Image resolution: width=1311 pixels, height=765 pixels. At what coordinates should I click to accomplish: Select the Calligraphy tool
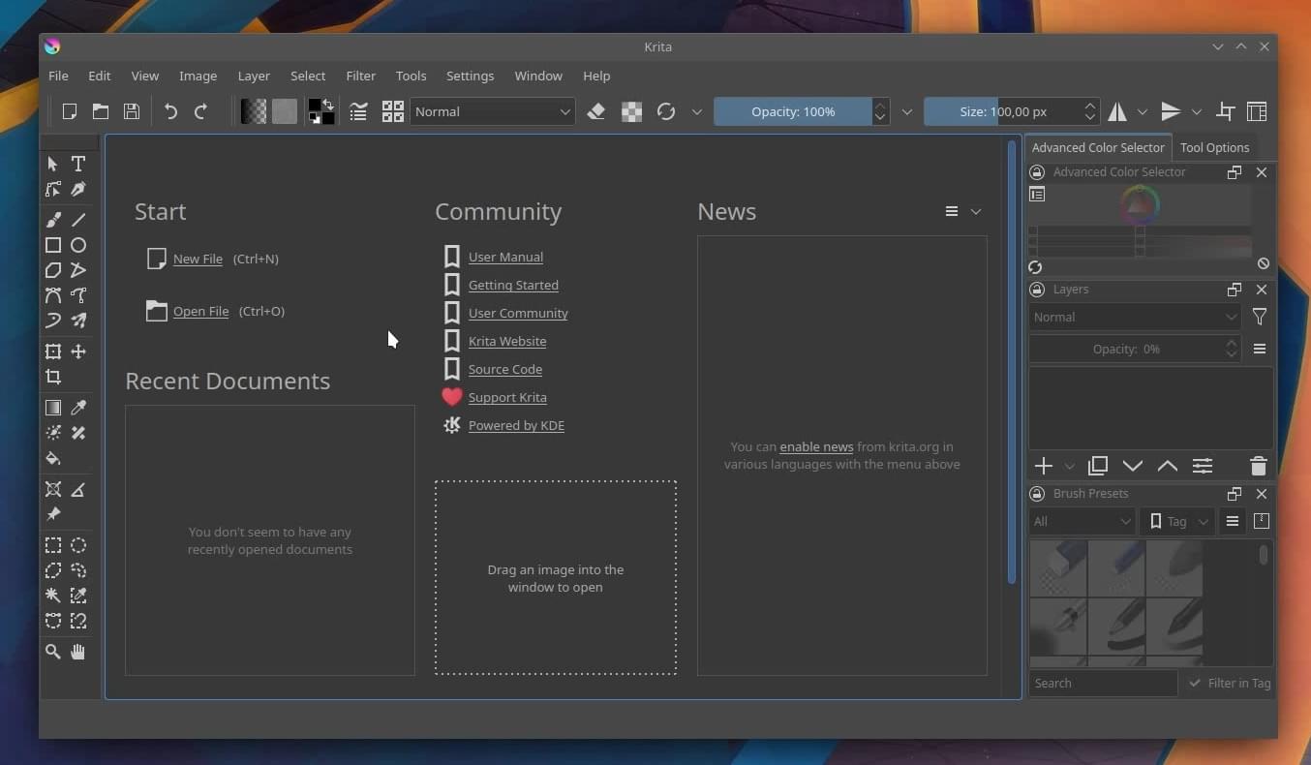pyautogui.click(x=78, y=189)
